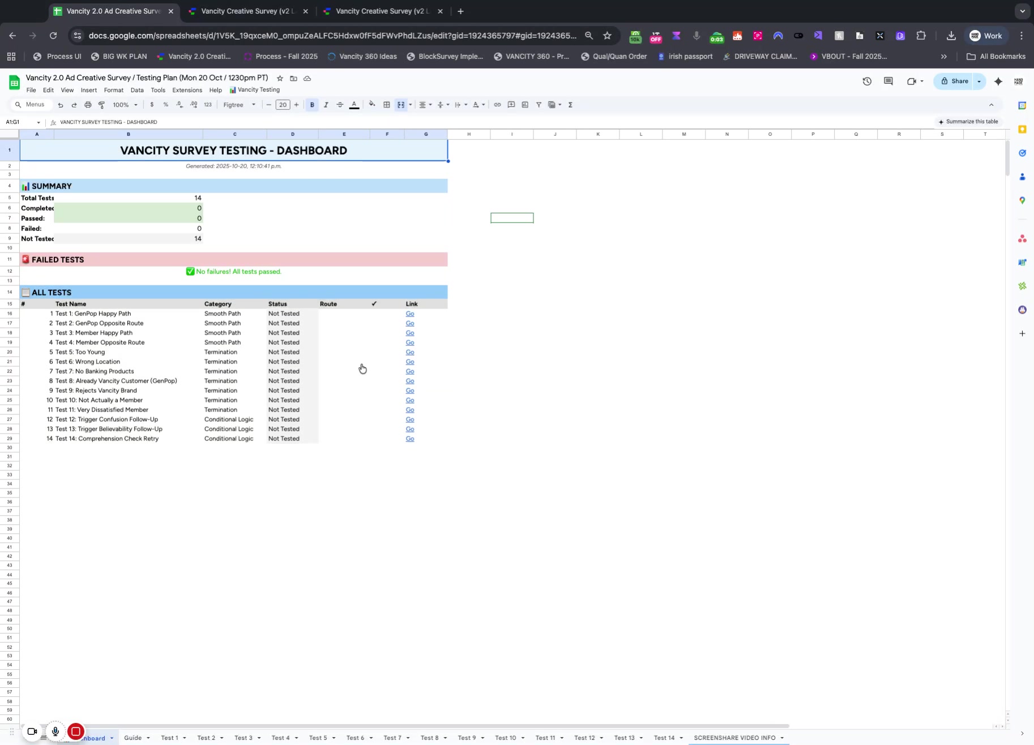Viewport: 1034px width, 745px height.
Task: Open version history clock icon
Action: pyautogui.click(x=867, y=82)
